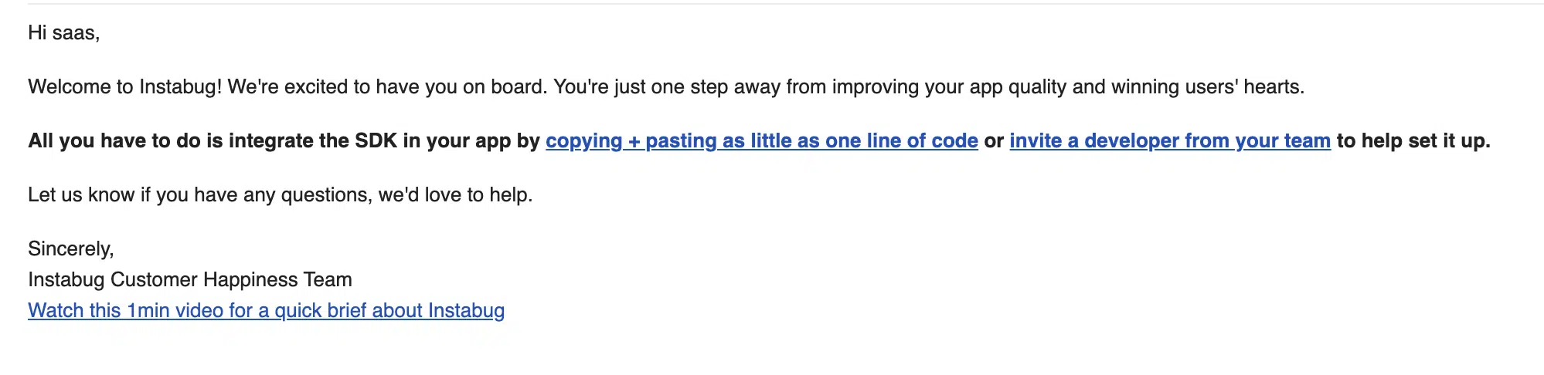Screen dimensions: 1544x375
Task: Click the blank area below the video link
Action: click(773, 351)
